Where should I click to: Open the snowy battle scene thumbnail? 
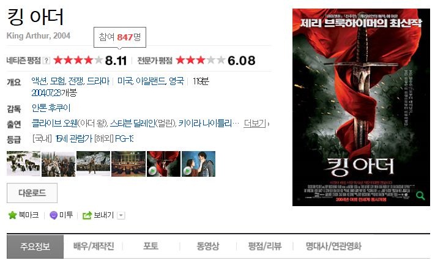pos(24,164)
